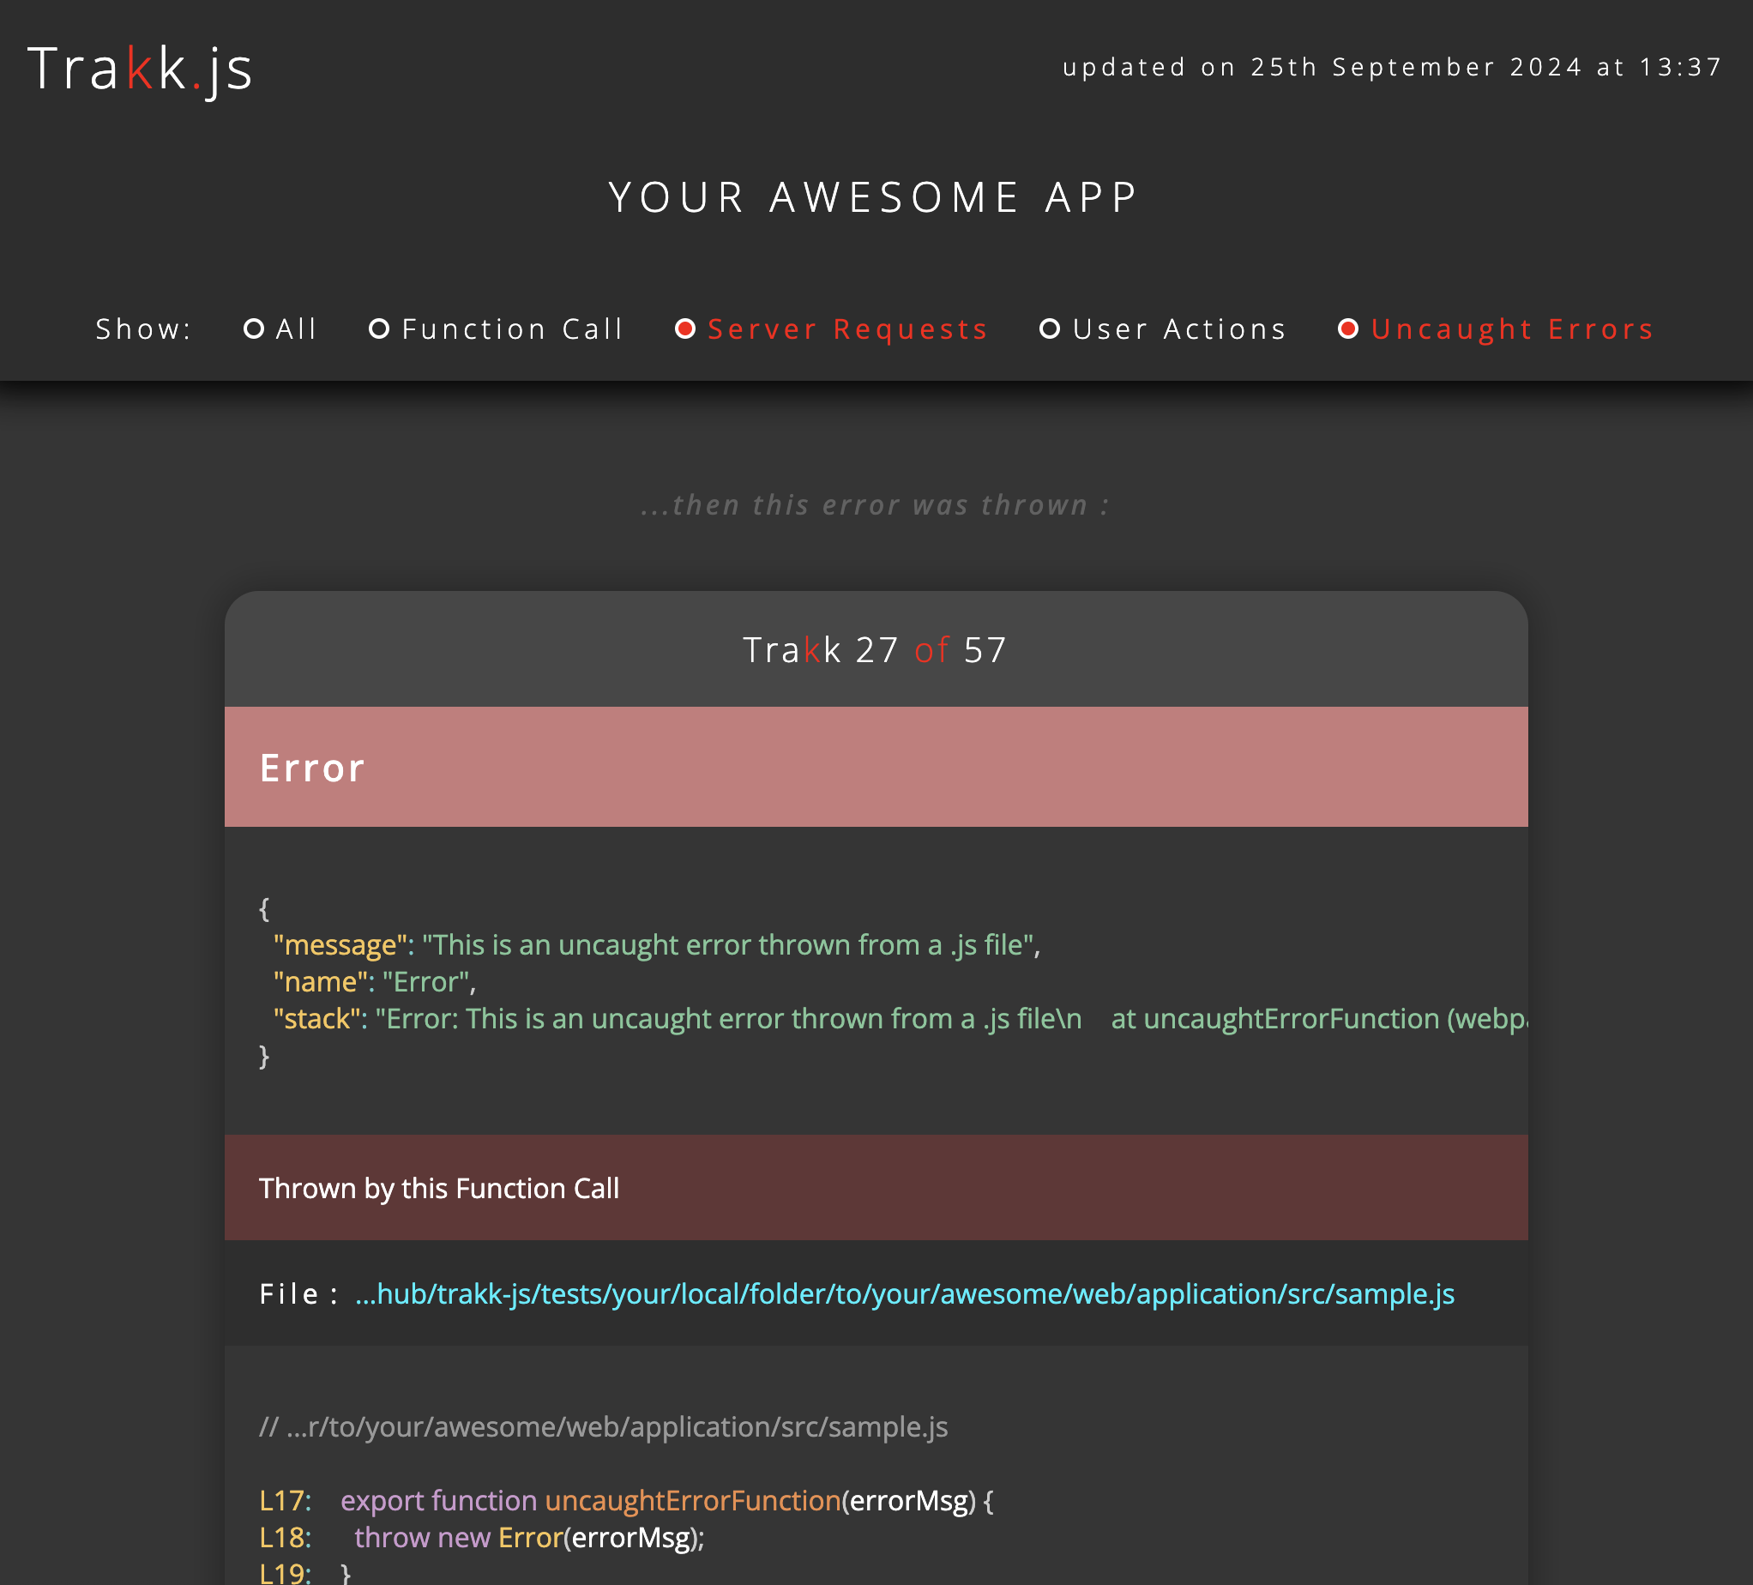
Task: Click the Trakk 27 of 57 card header
Action: [x=876, y=649]
